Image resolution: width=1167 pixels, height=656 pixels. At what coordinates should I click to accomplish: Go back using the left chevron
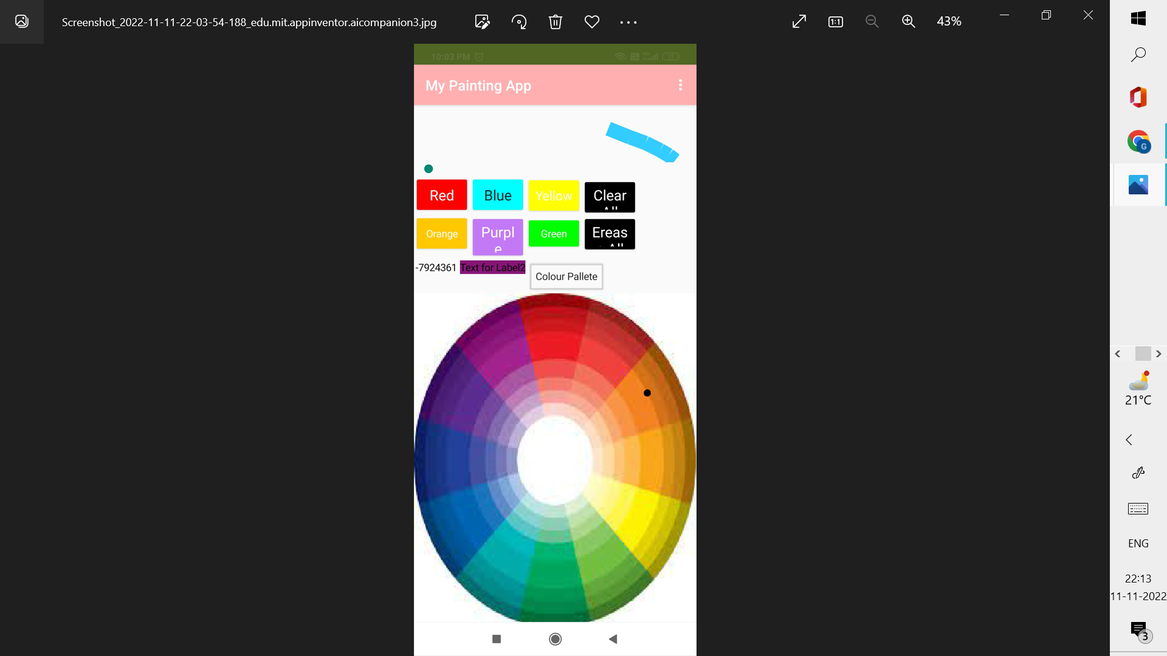click(1118, 354)
